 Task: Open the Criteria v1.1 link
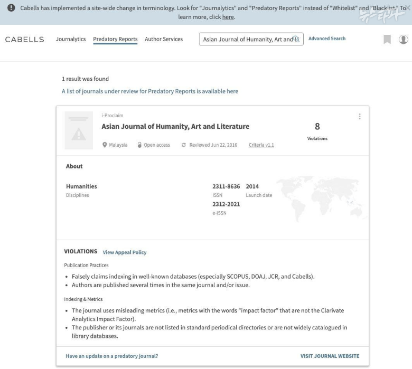(261, 145)
